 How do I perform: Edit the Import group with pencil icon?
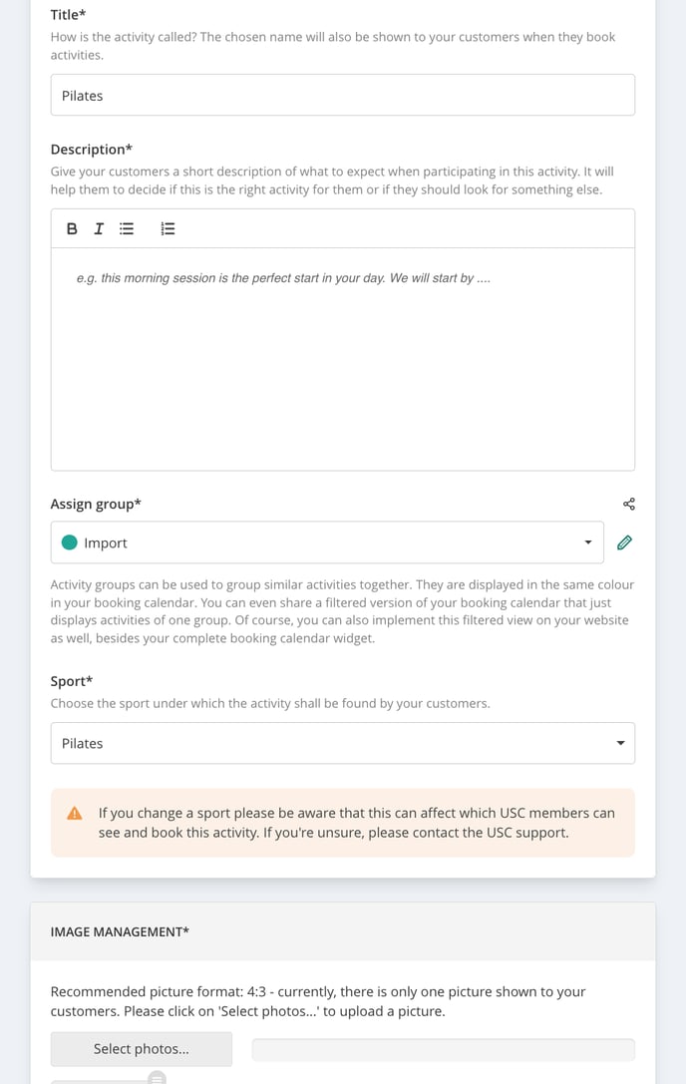[624, 542]
